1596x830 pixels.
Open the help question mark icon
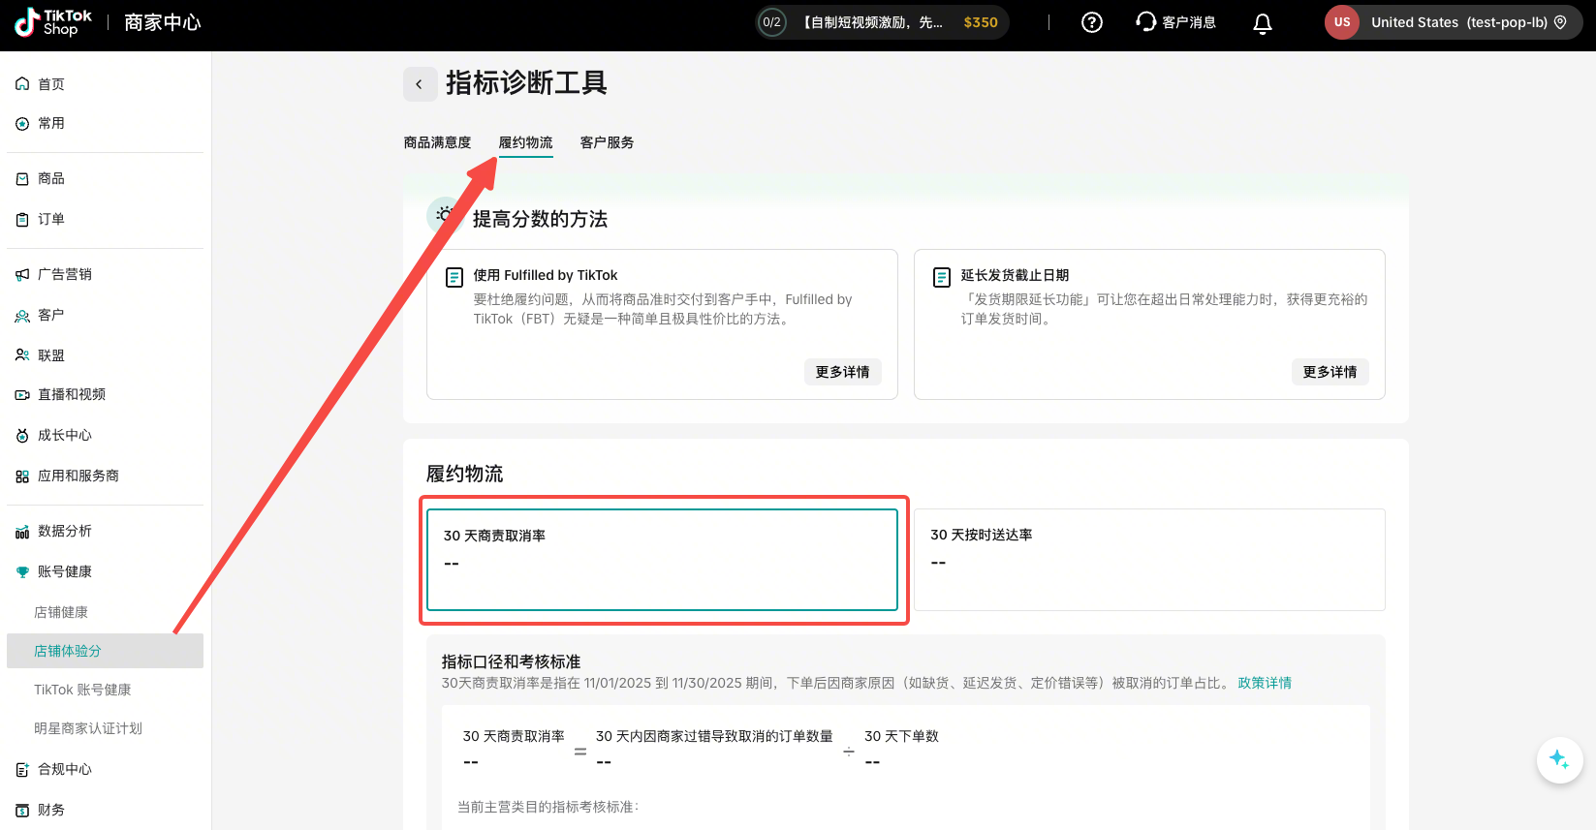(x=1091, y=22)
